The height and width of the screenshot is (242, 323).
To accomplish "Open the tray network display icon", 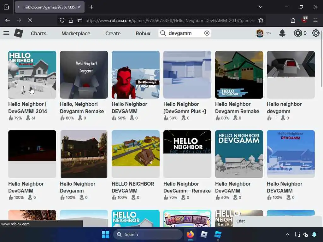I will click(297, 234).
